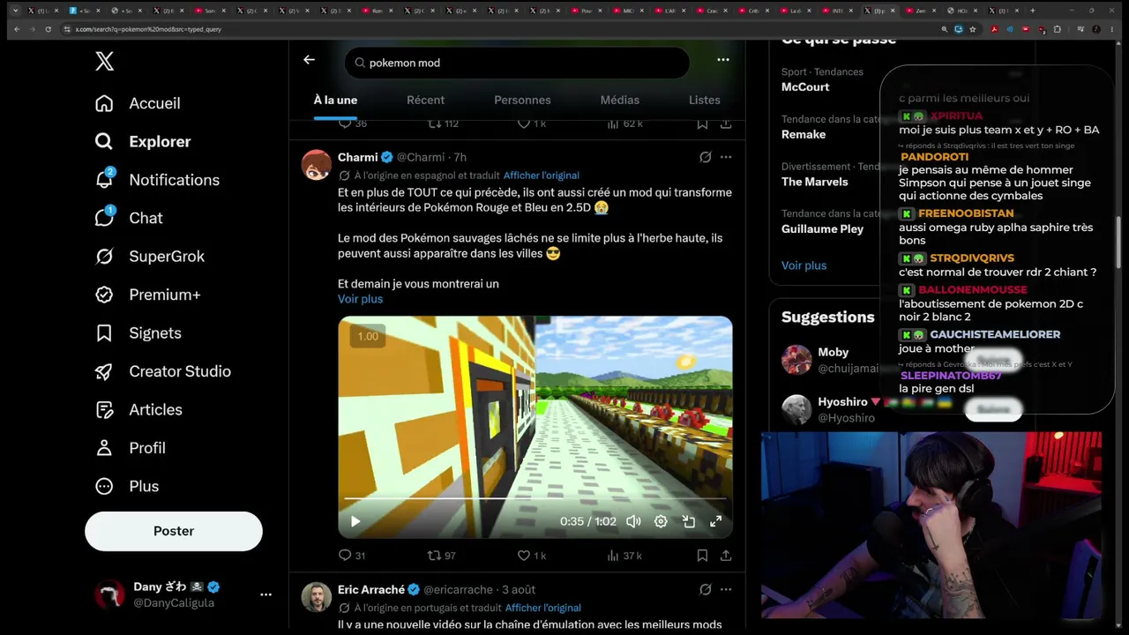
Task: Expand Charmi's post with Voir plus
Action: coord(360,299)
